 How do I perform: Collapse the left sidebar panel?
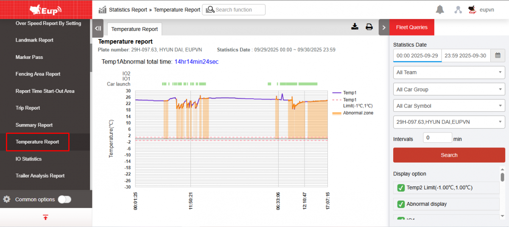[x=98, y=28]
